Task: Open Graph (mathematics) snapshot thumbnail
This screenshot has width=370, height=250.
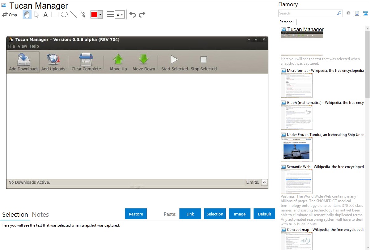Action: pos(296,117)
